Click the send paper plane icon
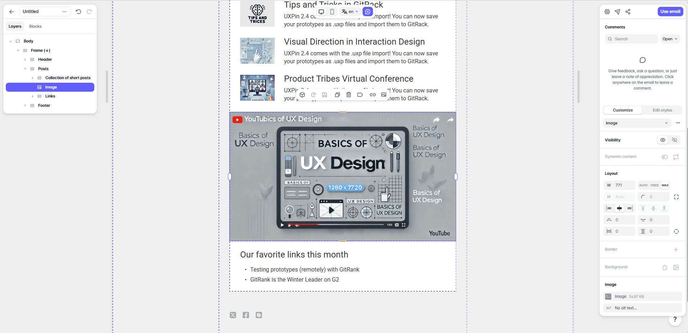The width and height of the screenshot is (688, 333). tap(617, 12)
